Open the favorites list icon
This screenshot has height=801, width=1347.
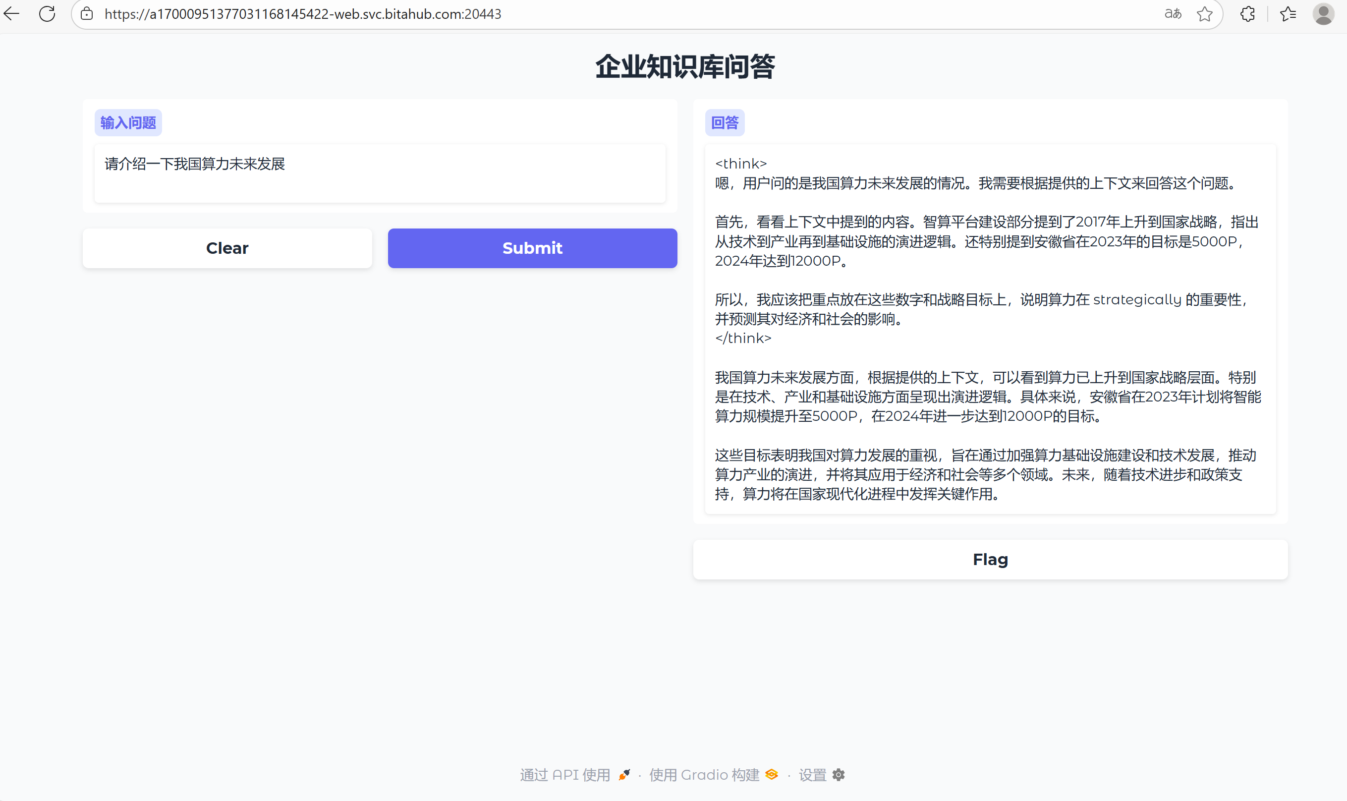(x=1288, y=13)
